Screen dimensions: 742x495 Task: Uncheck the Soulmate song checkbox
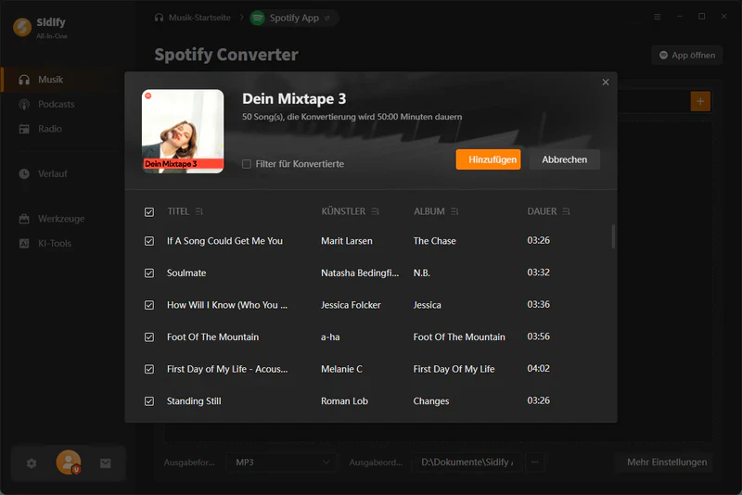click(149, 273)
